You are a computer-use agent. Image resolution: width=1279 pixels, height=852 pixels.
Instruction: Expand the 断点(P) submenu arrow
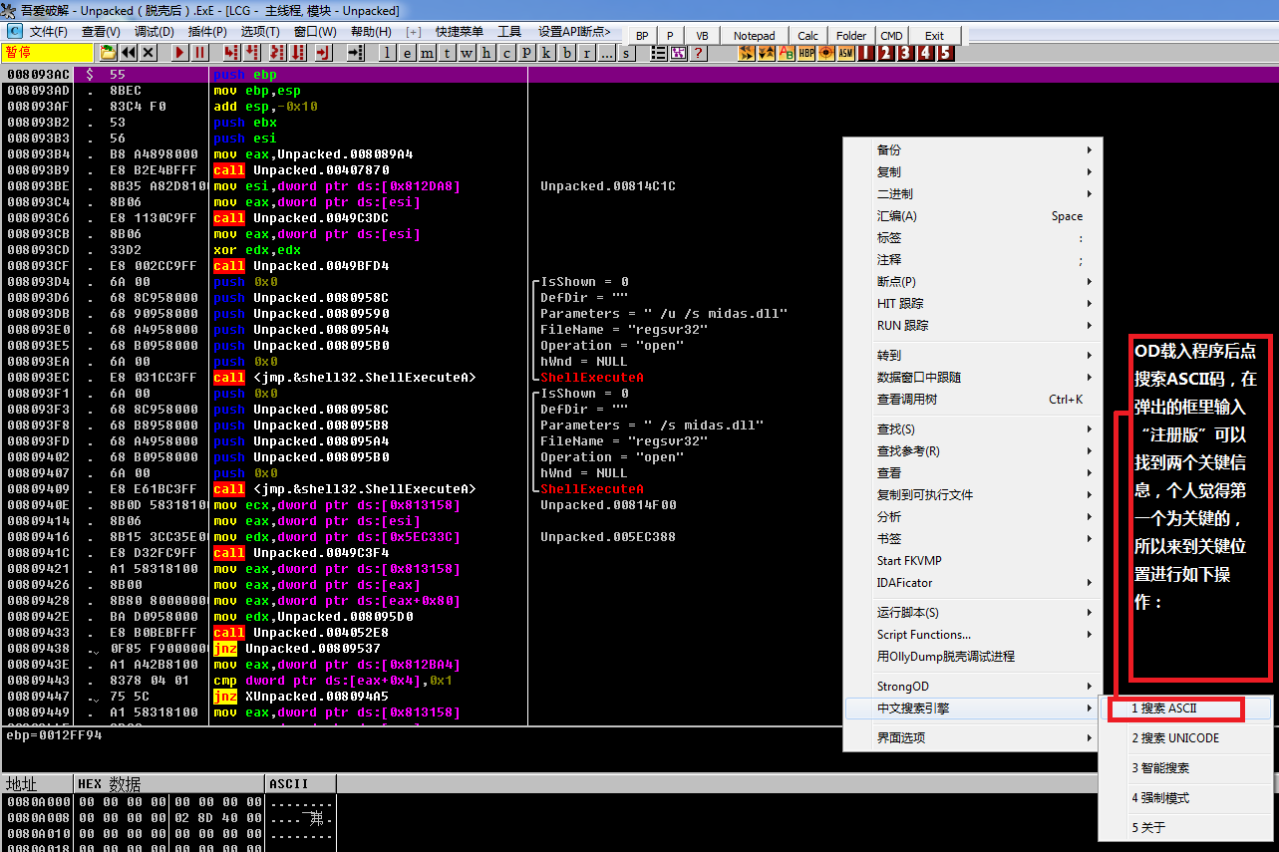click(1090, 282)
